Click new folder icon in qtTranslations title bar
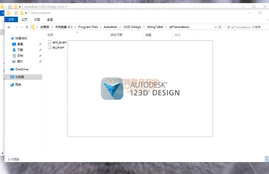269x174 pixels. pos(21,13)
